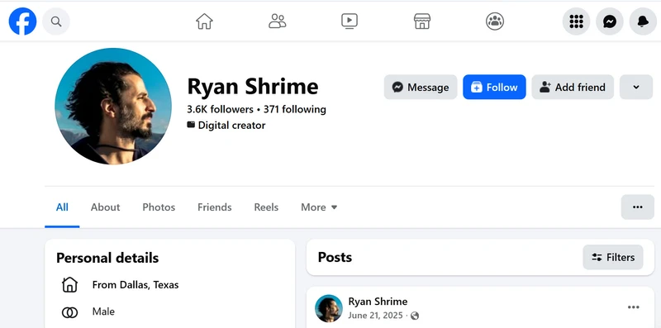Switch to the Reels tab
The width and height of the screenshot is (661, 328).
pos(266,207)
